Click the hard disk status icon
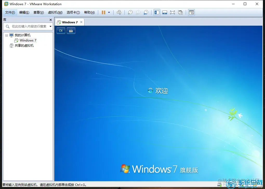The height and width of the screenshot is (189, 265). [219, 184]
